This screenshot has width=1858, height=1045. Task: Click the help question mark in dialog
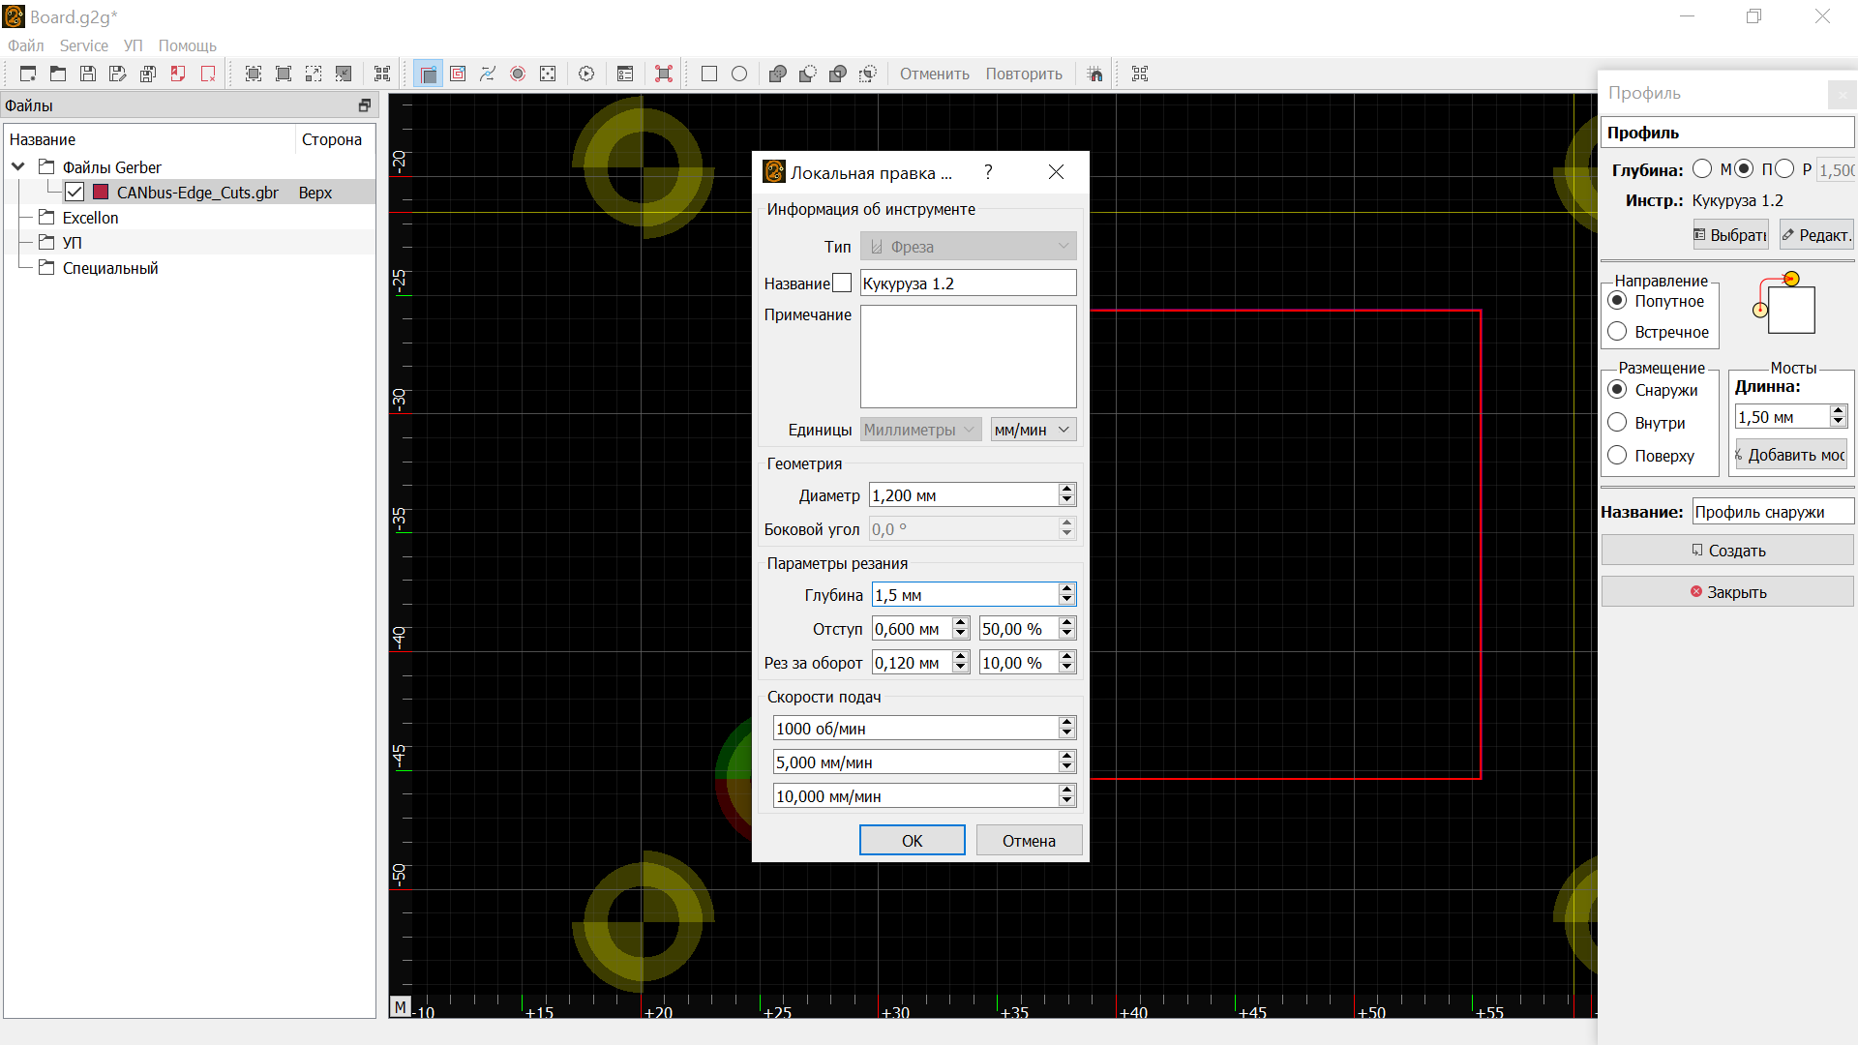point(988,172)
